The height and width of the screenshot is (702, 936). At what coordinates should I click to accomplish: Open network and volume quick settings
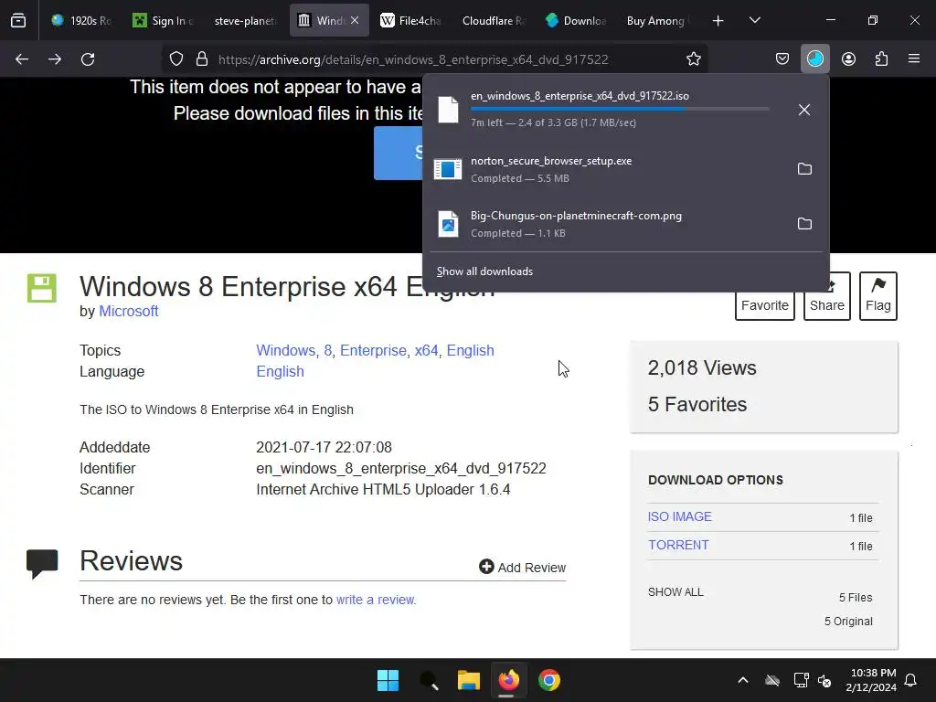(x=813, y=680)
